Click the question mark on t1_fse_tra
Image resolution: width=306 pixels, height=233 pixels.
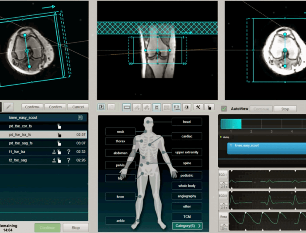pyautogui.click(x=69, y=152)
